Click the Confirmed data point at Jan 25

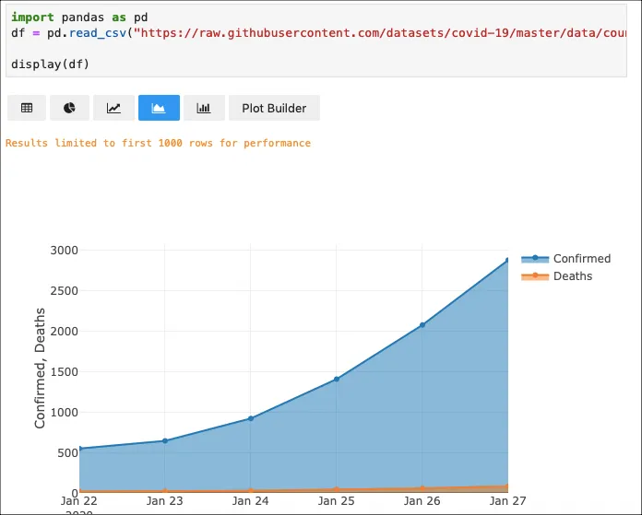337,379
